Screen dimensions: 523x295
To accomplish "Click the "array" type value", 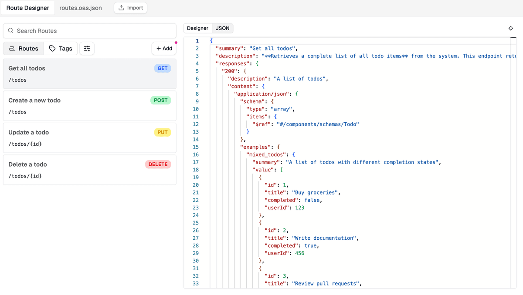I will [x=282, y=109].
